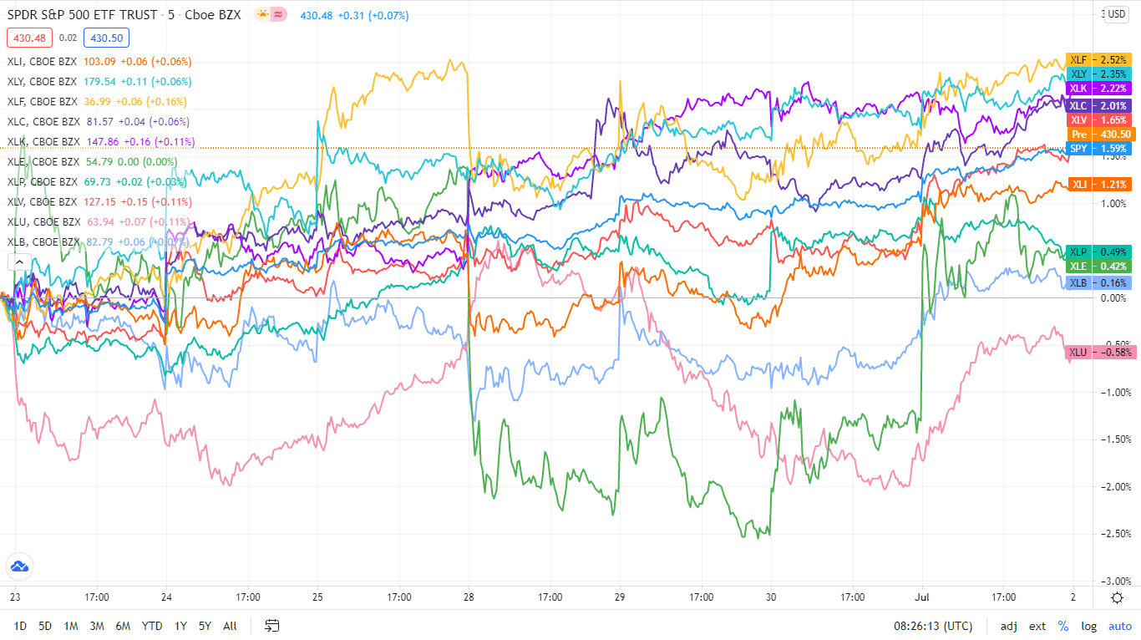Toggle log scale
This screenshot has width=1141, height=640.
pyautogui.click(x=1089, y=626)
